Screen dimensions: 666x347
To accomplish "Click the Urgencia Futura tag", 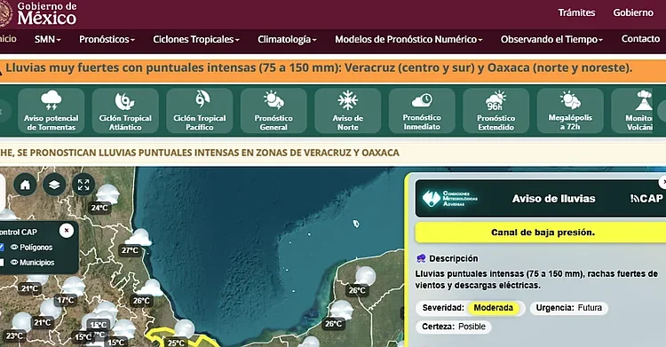I will click(568, 308).
